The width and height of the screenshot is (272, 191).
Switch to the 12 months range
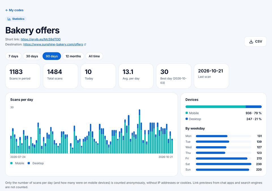73,56
